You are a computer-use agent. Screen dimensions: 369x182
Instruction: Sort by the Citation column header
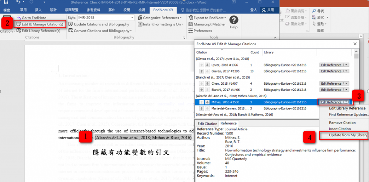[222, 52]
